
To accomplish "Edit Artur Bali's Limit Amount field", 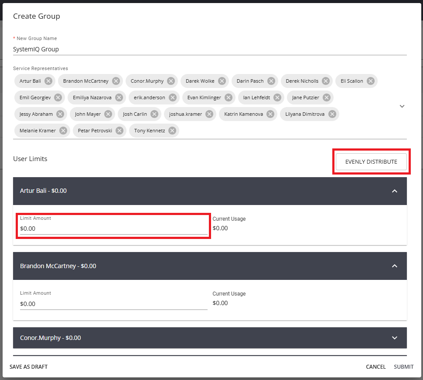I will pyautogui.click(x=113, y=229).
